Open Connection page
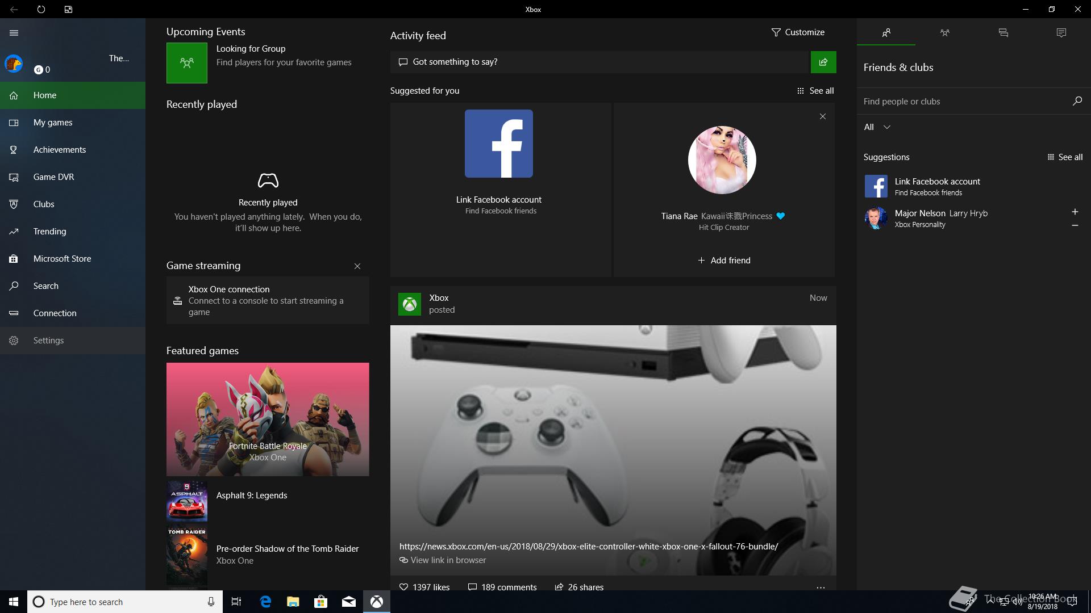Image resolution: width=1091 pixels, height=613 pixels. tap(73, 313)
